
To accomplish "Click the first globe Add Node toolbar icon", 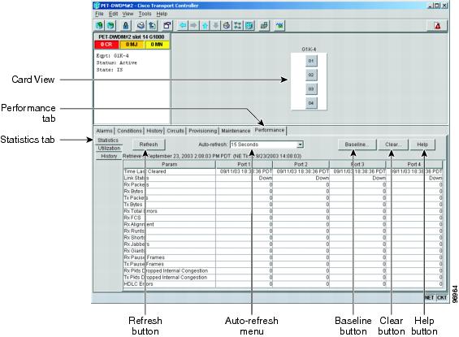I will (100, 26).
